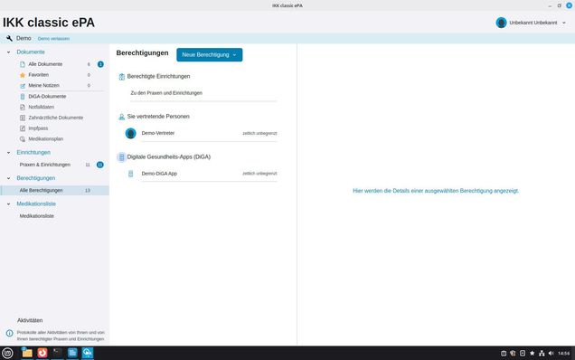Collapse the Berechtigungen section chevron

pos(8,178)
